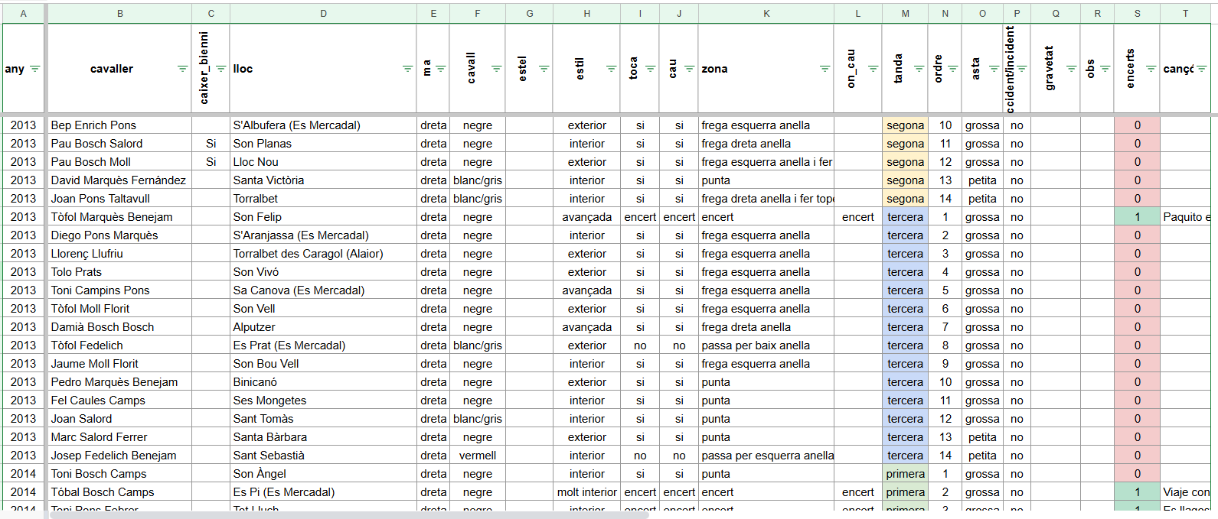The height and width of the screenshot is (519, 1218).
Task: Open filter for the ma column
Action: click(440, 69)
